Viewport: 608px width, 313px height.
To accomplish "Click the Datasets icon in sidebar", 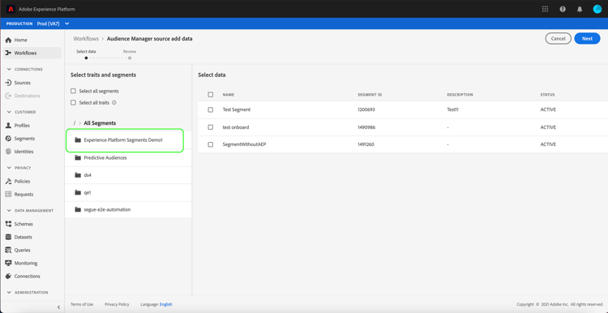I will (8, 237).
